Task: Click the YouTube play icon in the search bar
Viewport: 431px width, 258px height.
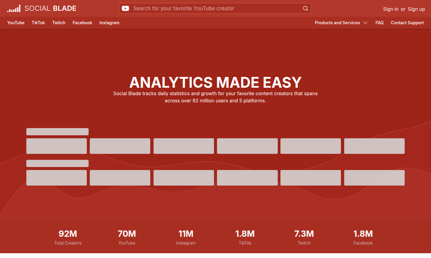Action: (x=125, y=8)
